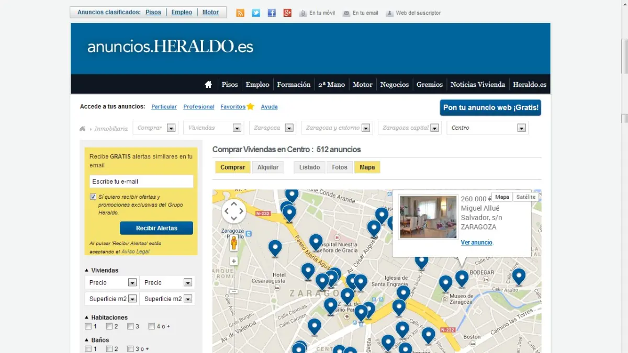Open the Twitter icon link
This screenshot has width=628, height=353.
coord(256,13)
